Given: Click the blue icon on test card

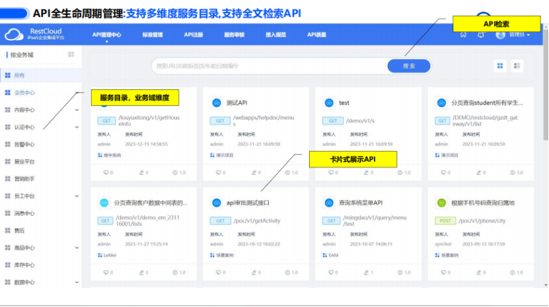Looking at the screenshot, I should [329, 103].
